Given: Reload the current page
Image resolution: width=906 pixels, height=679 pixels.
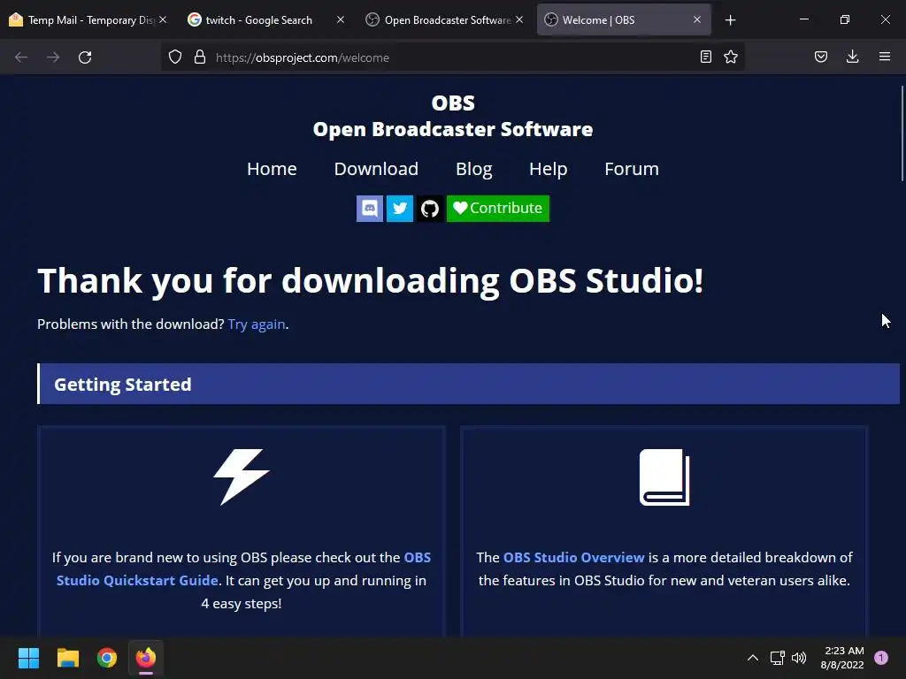Looking at the screenshot, I should coord(85,57).
